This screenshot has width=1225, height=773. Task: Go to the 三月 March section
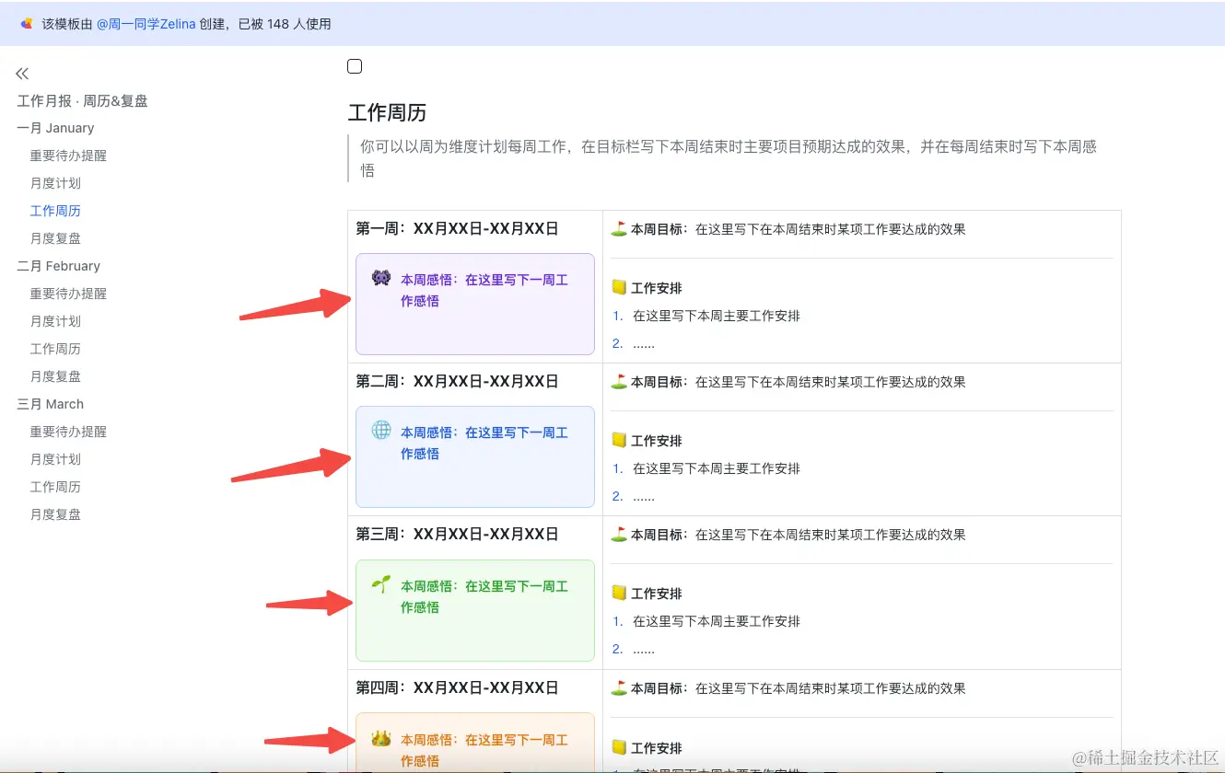click(50, 404)
